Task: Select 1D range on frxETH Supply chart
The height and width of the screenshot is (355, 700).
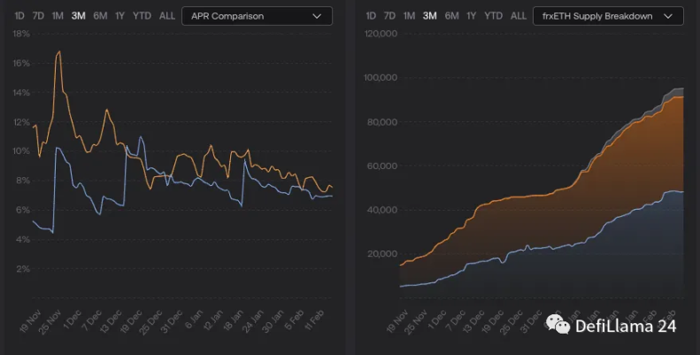Action: coord(370,16)
